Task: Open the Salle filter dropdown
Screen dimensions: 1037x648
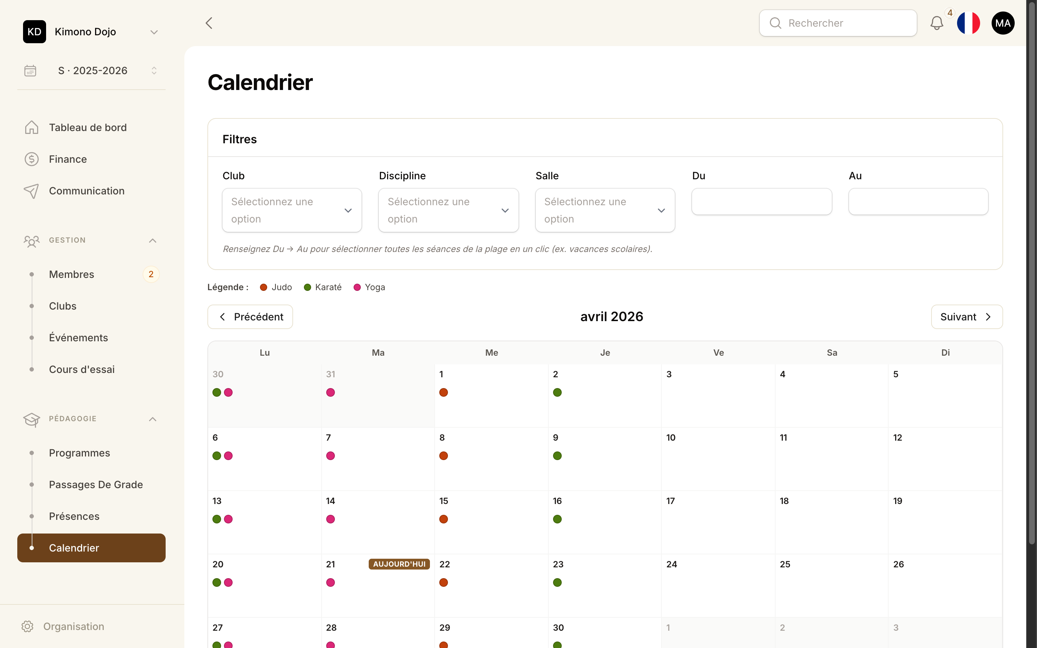Action: (605, 210)
